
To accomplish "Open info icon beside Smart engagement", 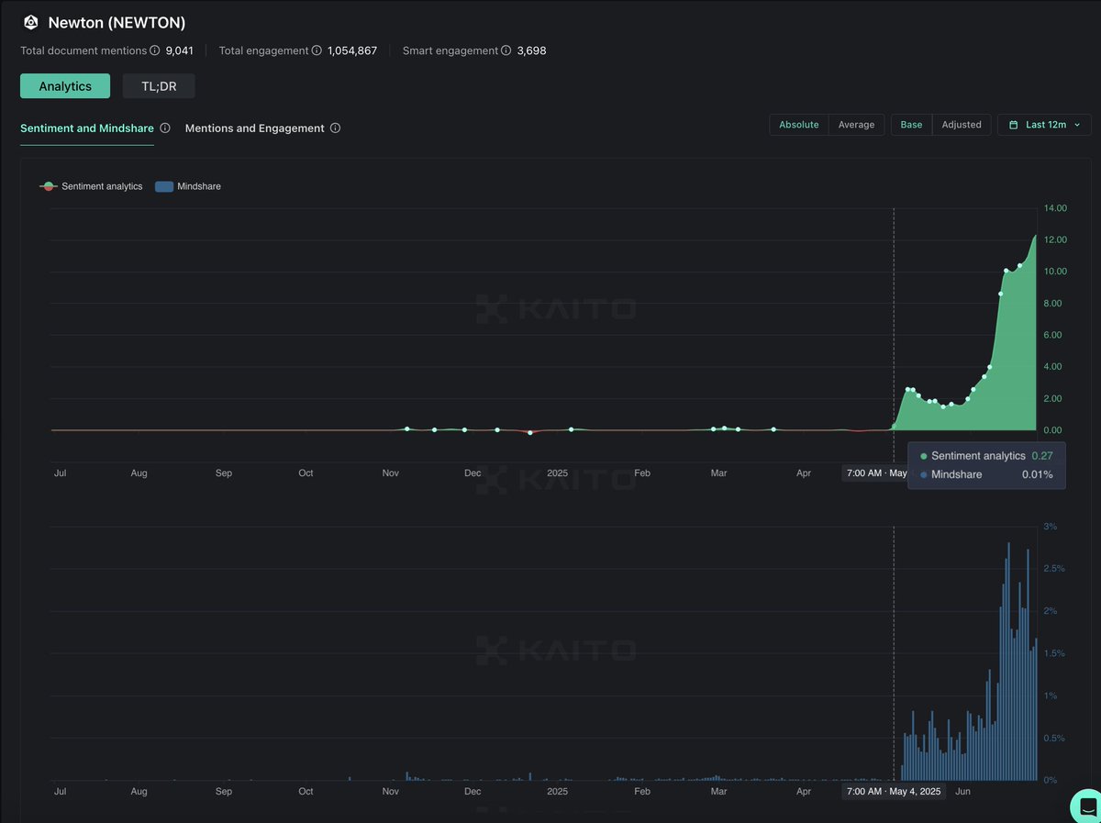I will 506,50.
